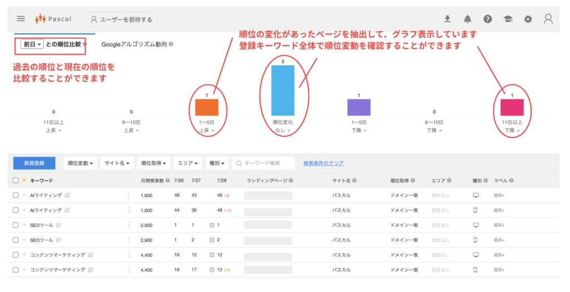Click the green (+5) rank change value
Viewport: 570px width, 292px height.
pos(227,270)
